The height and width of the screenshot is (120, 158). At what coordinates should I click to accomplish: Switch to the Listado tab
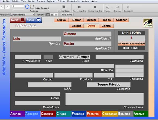pos(77,26)
